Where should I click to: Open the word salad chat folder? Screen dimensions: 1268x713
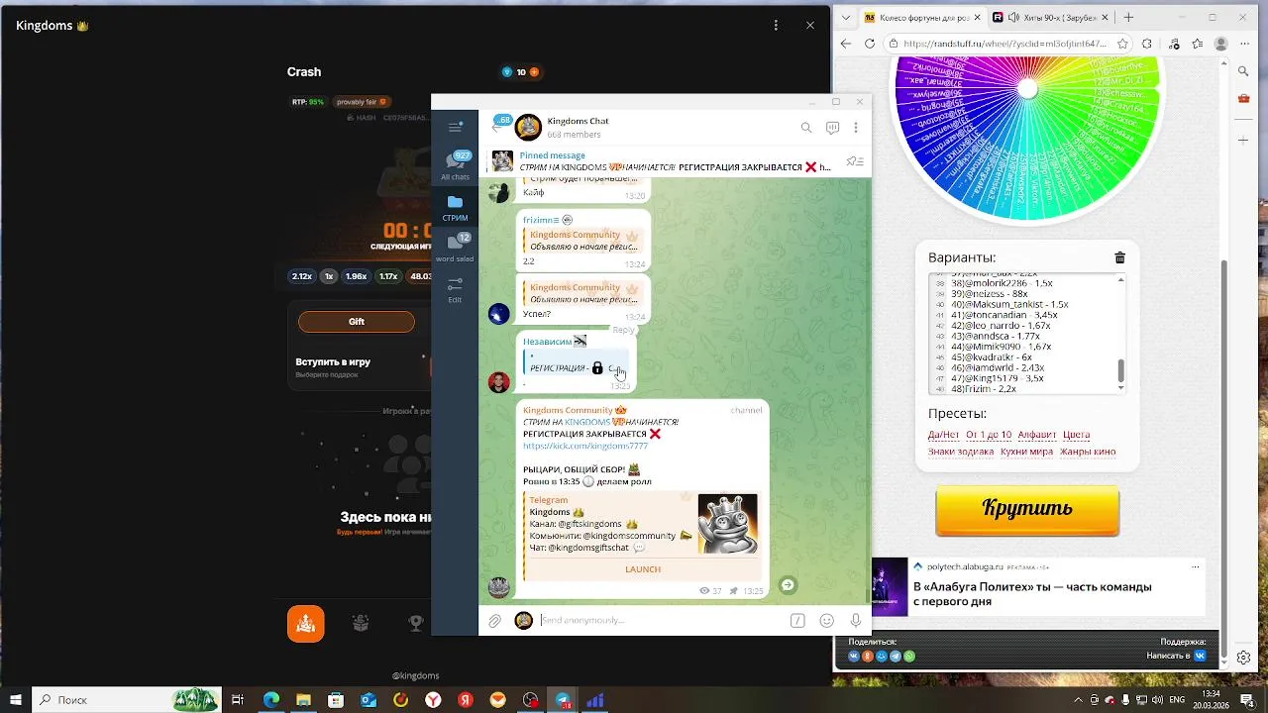click(455, 248)
